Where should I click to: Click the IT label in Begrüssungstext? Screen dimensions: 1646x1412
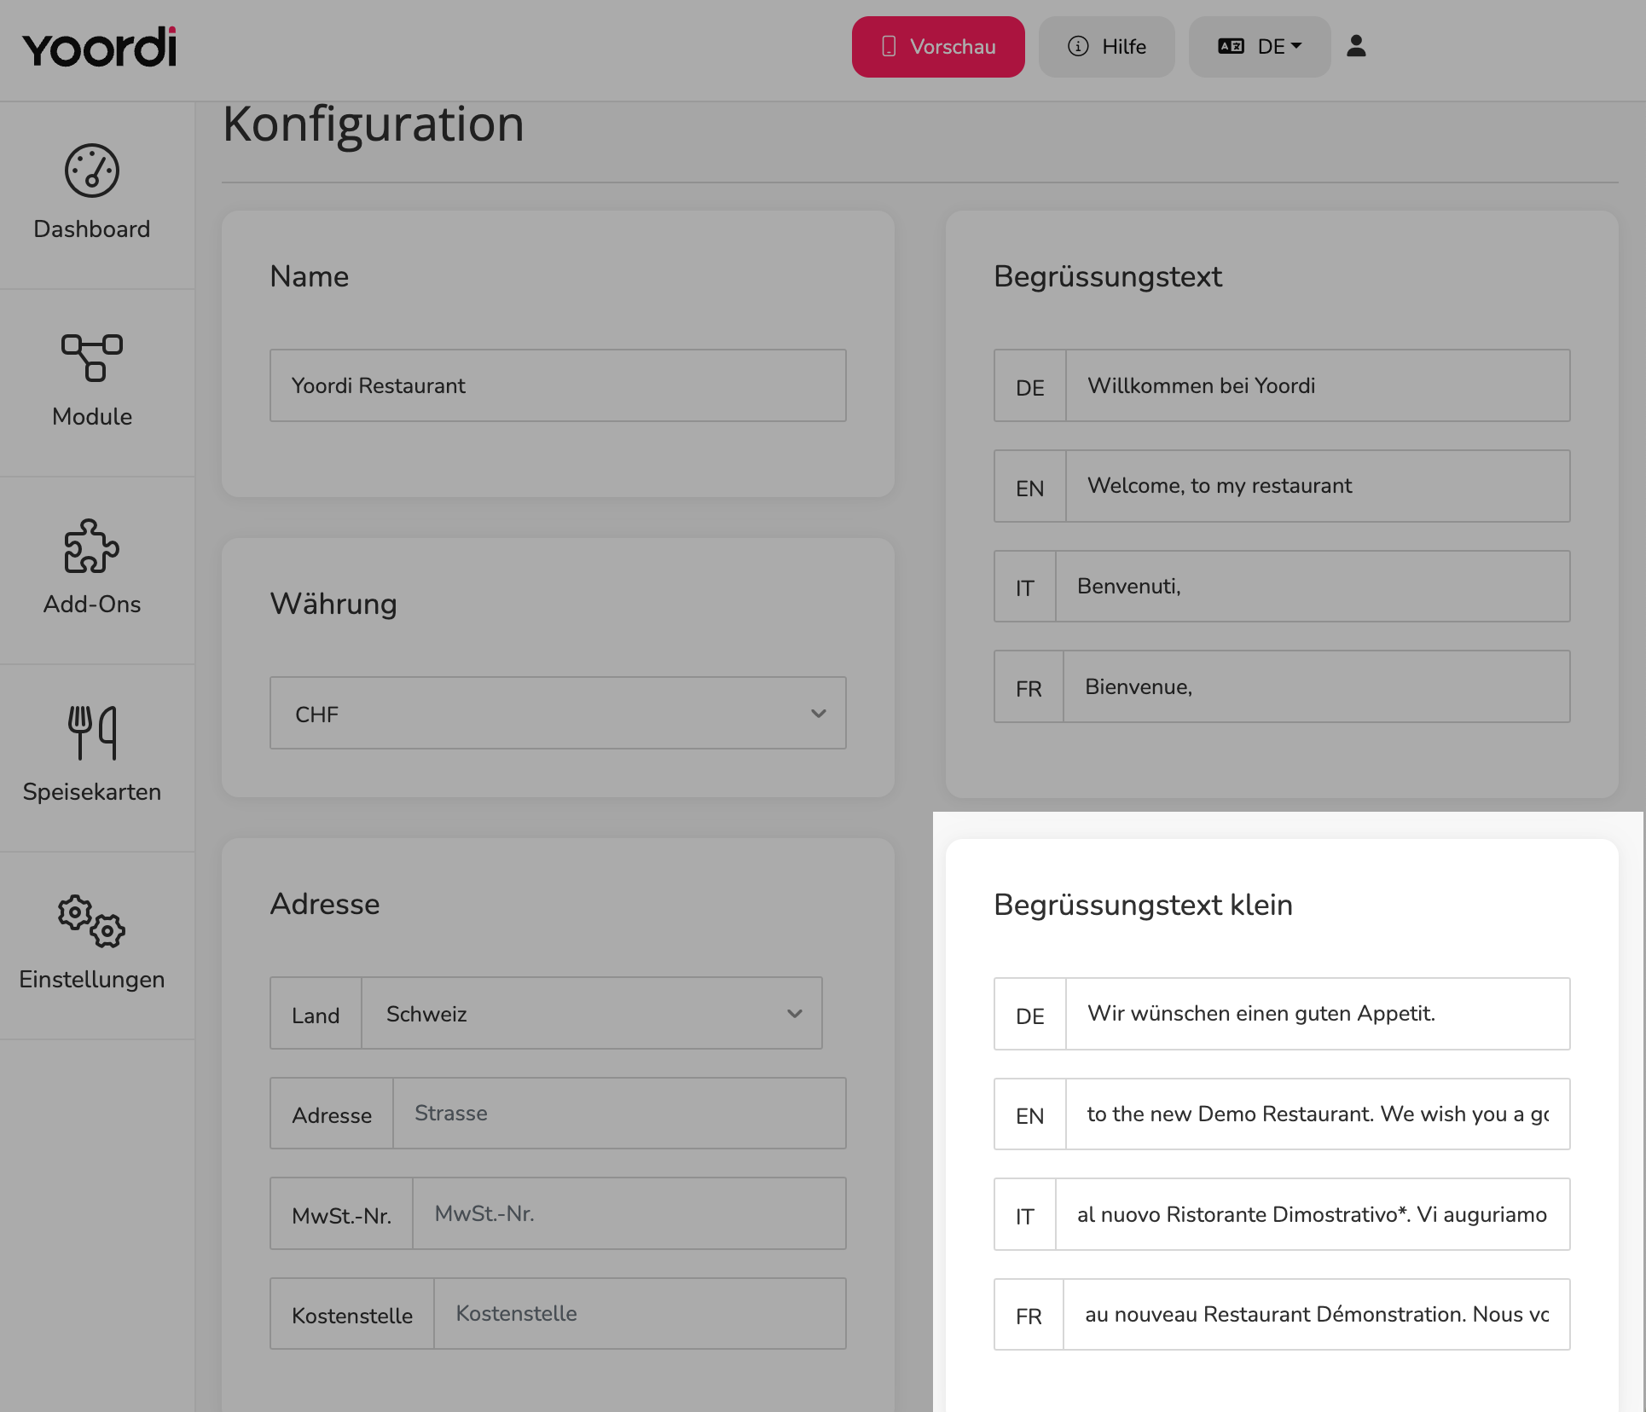click(1025, 587)
